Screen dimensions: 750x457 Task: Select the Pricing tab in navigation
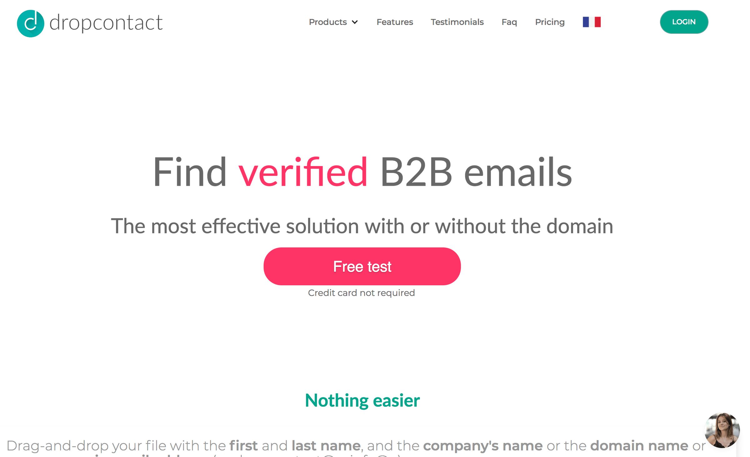point(550,22)
